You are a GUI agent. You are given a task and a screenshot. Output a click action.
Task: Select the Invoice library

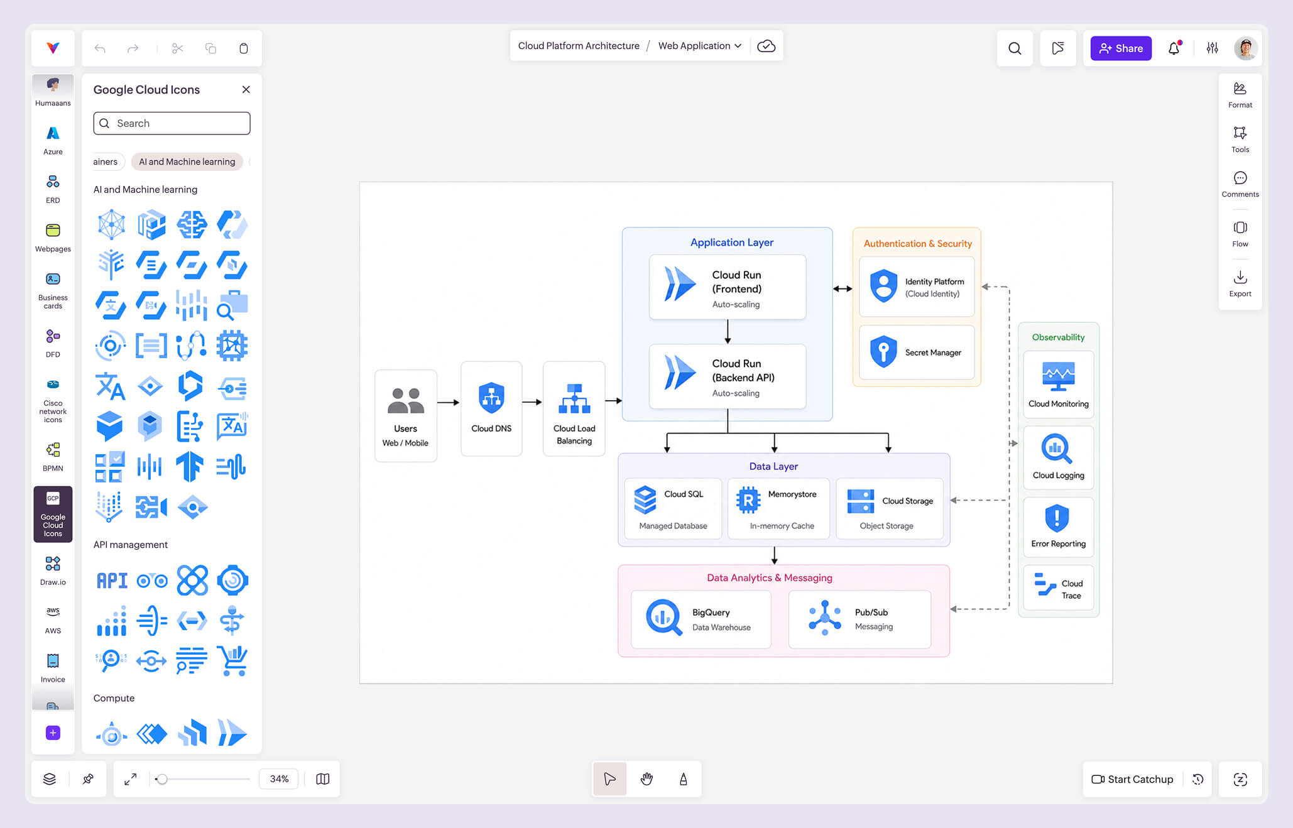53,668
